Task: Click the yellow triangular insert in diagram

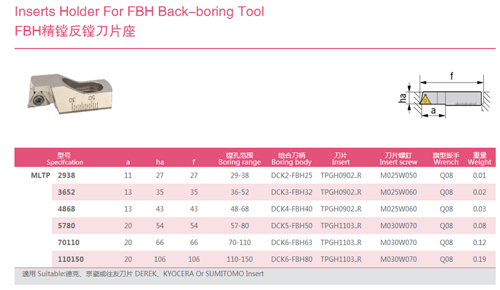Action: pos(425,100)
